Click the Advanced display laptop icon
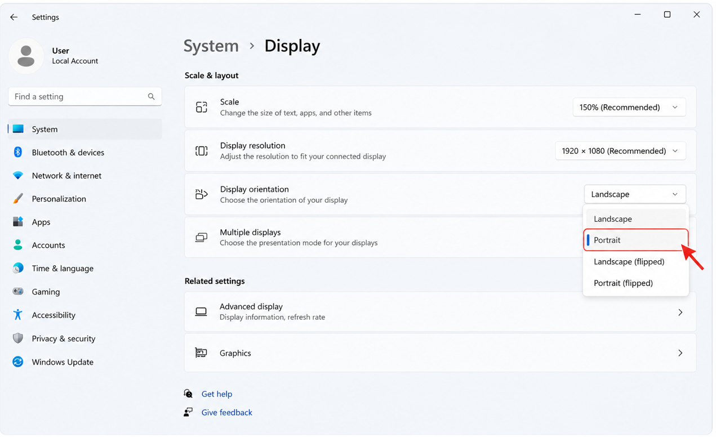The height and width of the screenshot is (437, 716). coord(201,312)
